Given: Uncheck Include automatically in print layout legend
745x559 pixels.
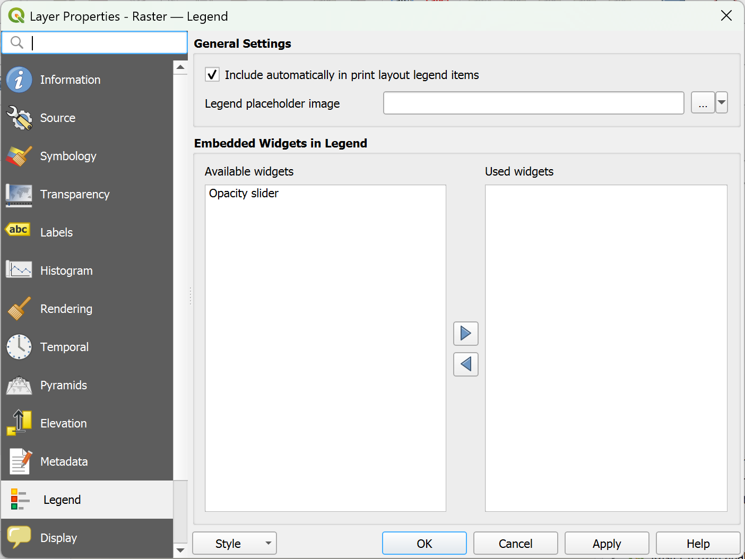Looking at the screenshot, I should pos(212,75).
